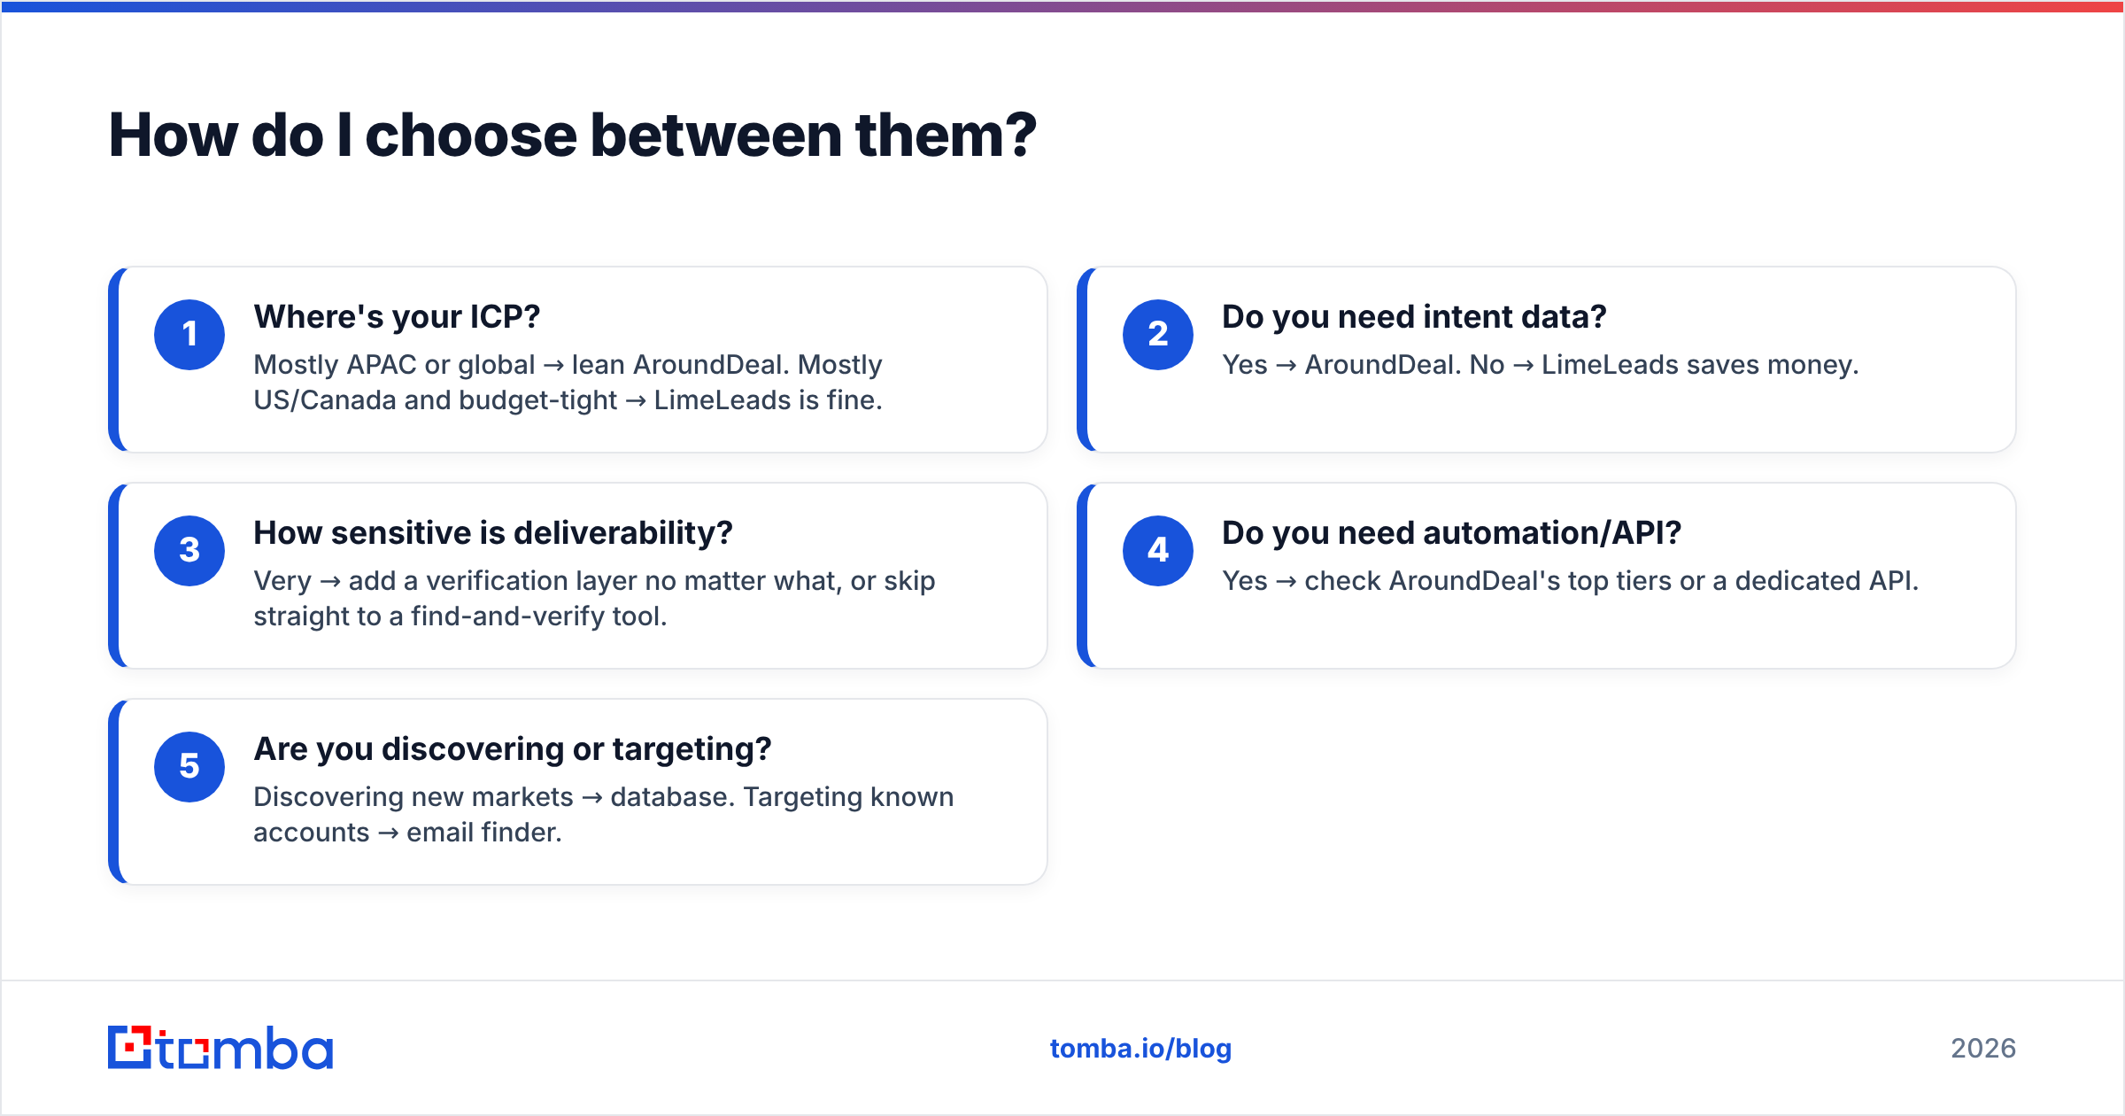Click the number 3 circle badge
The width and height of the screenshot is (2125, 1116).
(x=189, y=551)
